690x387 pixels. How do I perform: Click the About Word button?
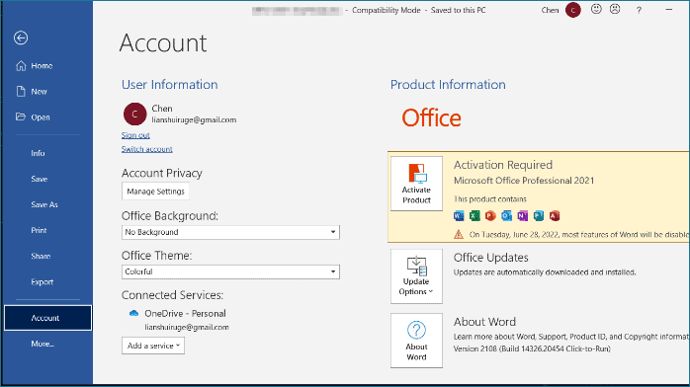click(416, 341)
